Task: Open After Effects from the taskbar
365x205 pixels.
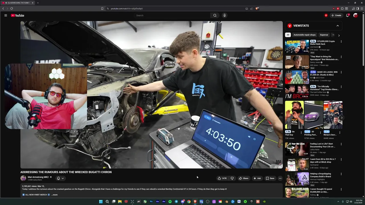Action: point(164,202)
